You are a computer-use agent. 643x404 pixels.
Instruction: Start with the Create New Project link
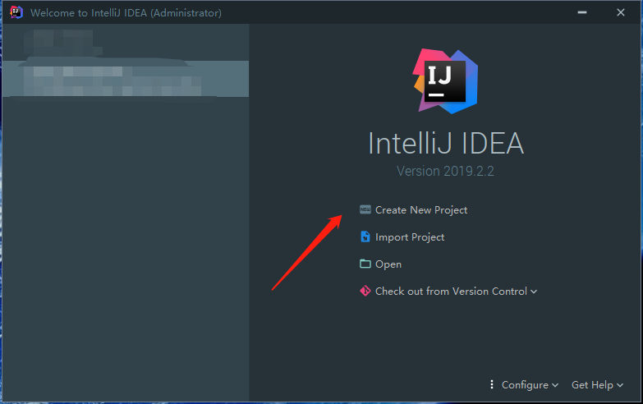coord(421,210)
